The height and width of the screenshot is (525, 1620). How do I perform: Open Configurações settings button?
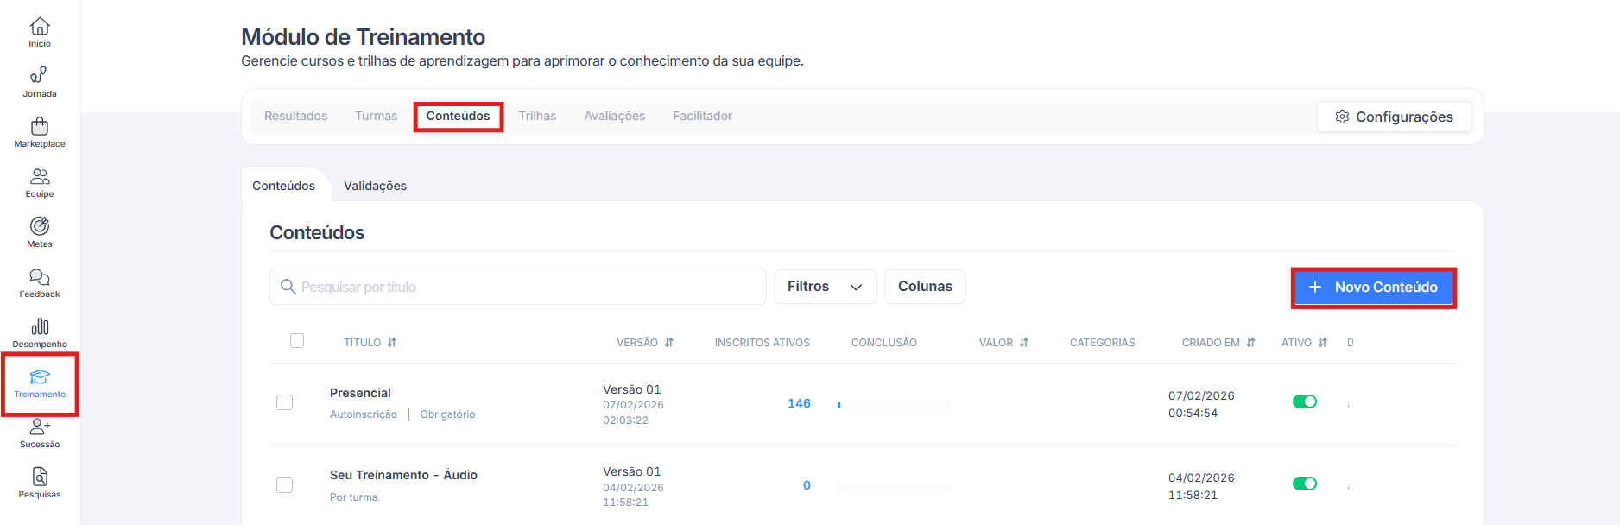[x=1394, y=117]
